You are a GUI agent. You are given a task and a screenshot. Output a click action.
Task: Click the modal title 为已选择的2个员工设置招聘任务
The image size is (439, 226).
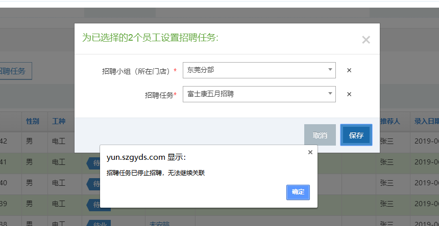click(150, 38)
